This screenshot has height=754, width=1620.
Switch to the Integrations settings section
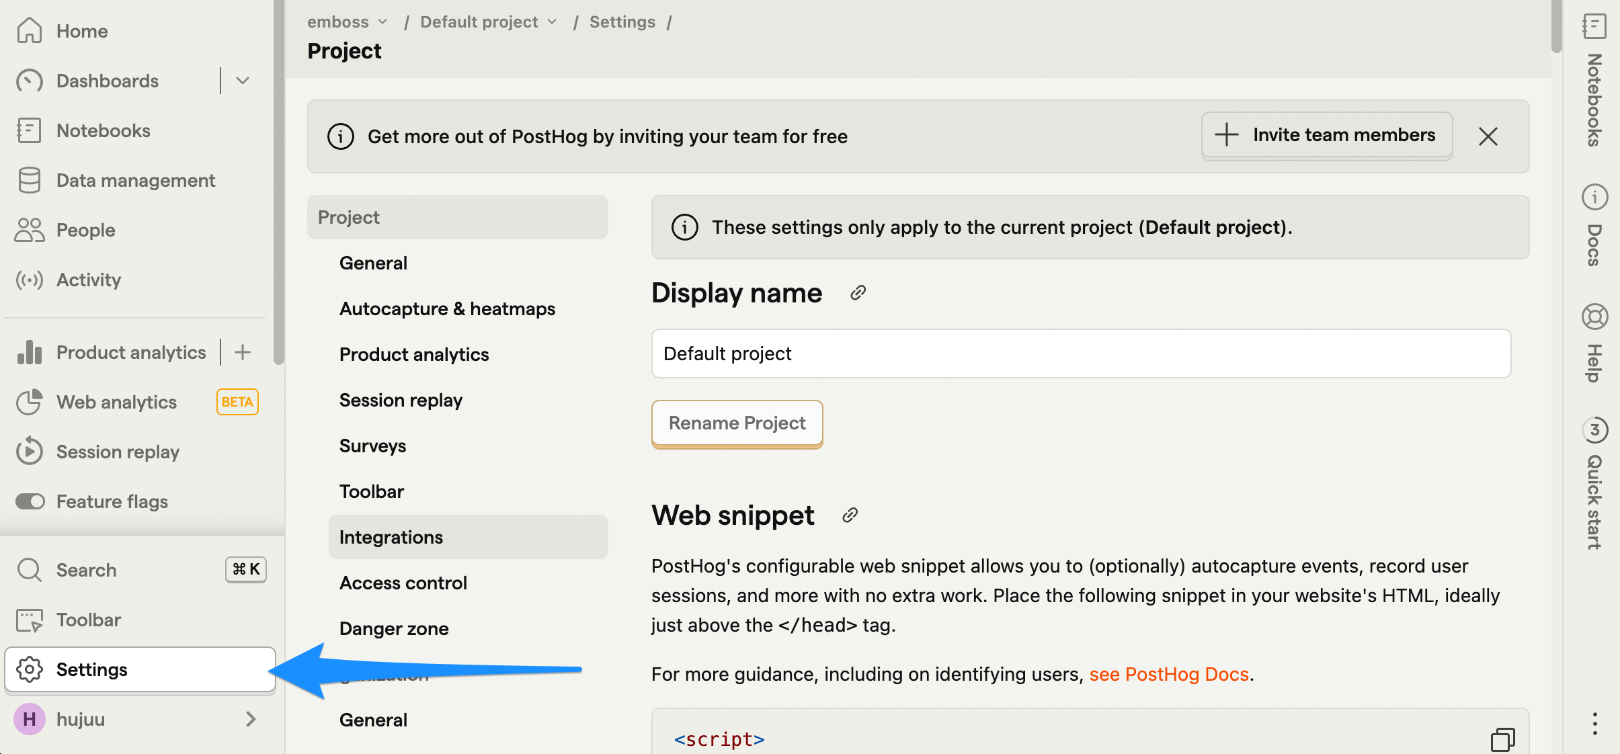[x=391, y=536]
